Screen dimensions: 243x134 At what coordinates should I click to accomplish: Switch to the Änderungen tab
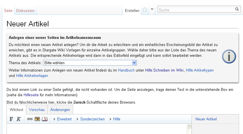[60, 110]
